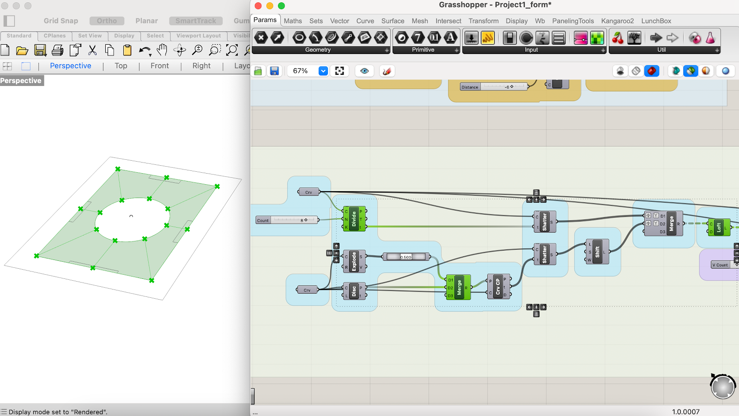Viewport: 739px width, 416px height.
Task: Switch to the Top viewport tab
Action: pyautogui.click(x=121, y=66)
